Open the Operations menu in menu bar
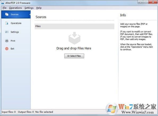Image resolution: width=158 pixels, height=116 pixels. [x=15, y=8]
